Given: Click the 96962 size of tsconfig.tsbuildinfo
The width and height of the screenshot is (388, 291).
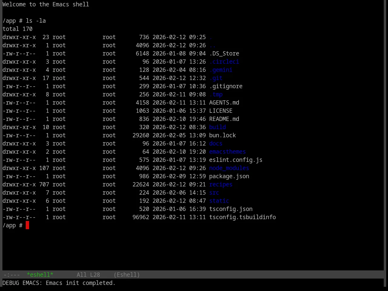Looking at the screenshot, I should [x=141, y=217].
